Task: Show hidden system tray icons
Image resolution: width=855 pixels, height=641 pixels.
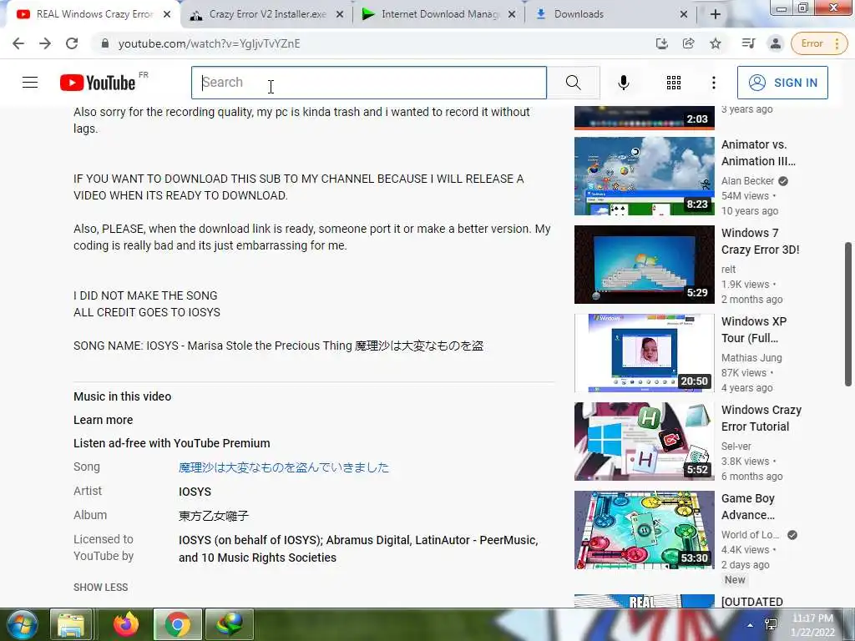Action: pyautogui.click(x=750, y=625)
